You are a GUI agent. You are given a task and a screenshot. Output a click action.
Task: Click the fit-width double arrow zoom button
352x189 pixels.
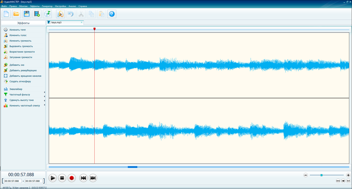tap(338, 181)
